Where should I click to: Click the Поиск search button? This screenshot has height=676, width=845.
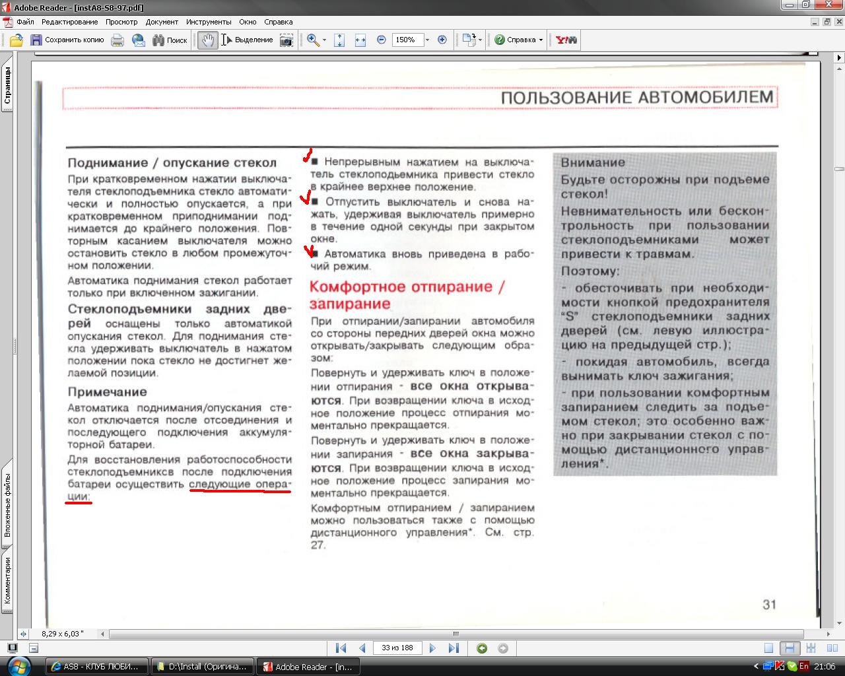(170, 40)
